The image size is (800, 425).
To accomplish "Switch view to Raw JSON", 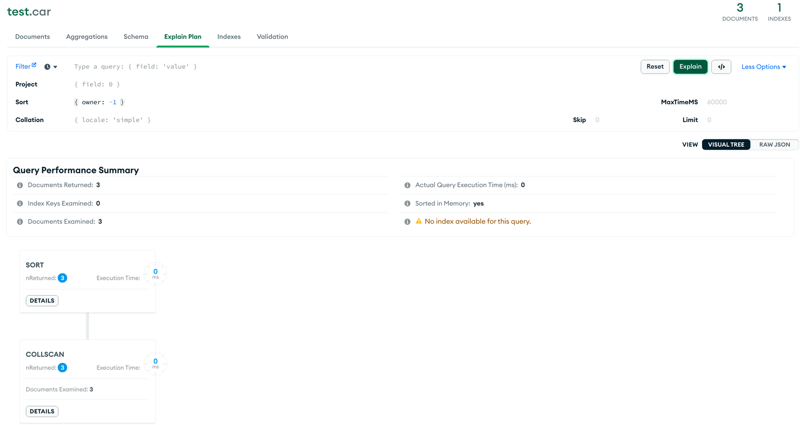I will (x=774, y=145).
